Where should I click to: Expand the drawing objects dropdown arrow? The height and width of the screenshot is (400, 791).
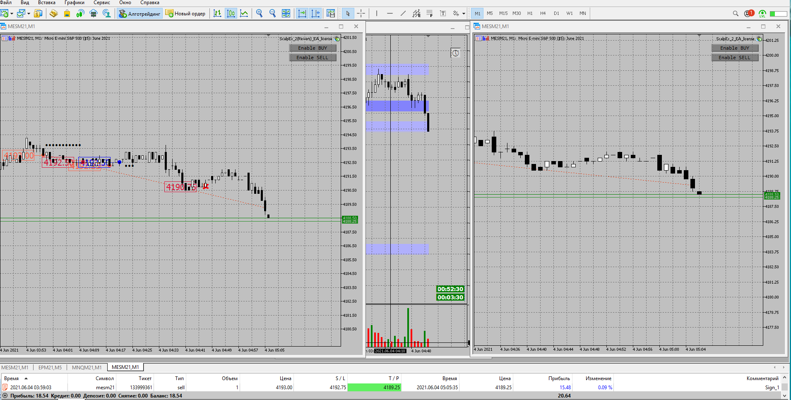click(x=464, y=14)
